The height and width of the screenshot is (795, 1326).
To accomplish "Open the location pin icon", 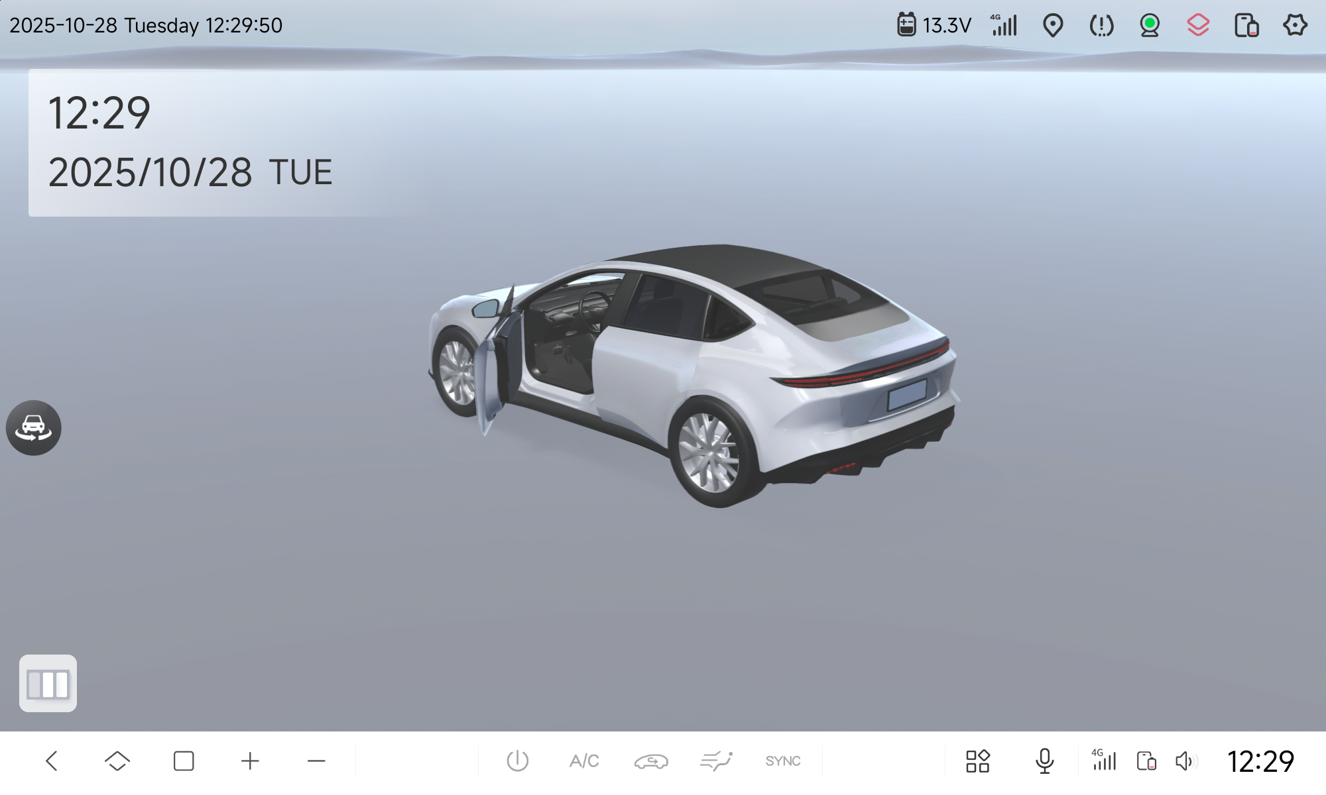I will (x=1053, y=26).
